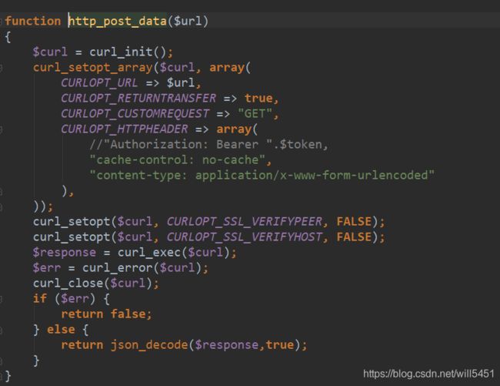Select the http_post_data function name

click(x=118, y=22)
